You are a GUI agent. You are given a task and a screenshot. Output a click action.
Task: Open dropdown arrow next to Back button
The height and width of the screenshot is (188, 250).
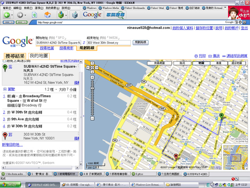tap(12, 15)
